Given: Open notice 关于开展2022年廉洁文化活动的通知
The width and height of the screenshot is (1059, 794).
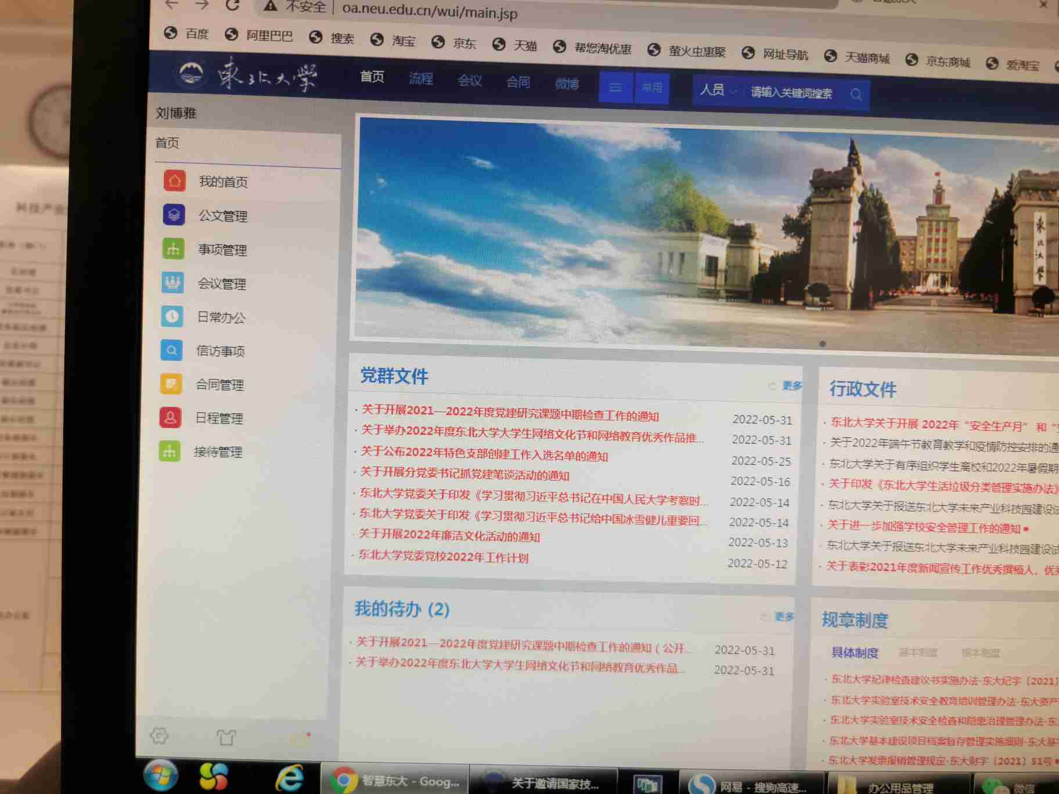Looking at the screenshot, I should [449, 535].
